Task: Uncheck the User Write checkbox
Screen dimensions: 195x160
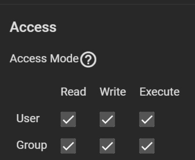Action: click(107, 119)
